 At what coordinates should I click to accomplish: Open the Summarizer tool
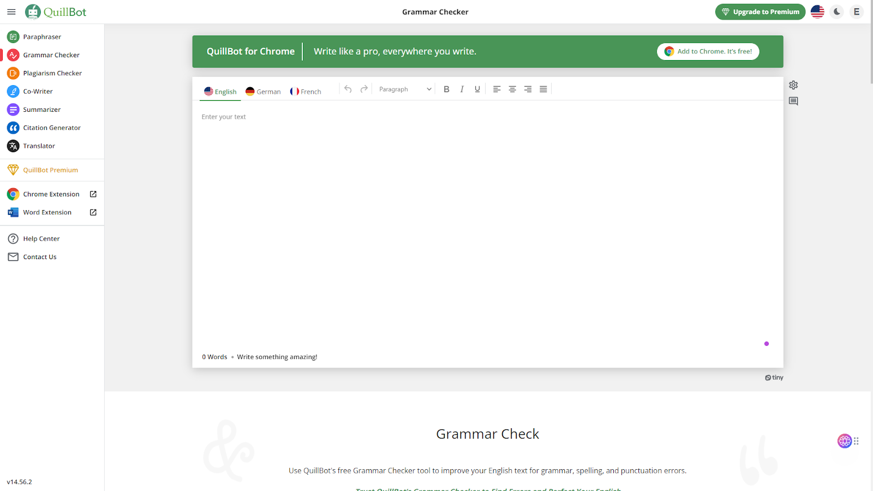(x=52, y=110)
